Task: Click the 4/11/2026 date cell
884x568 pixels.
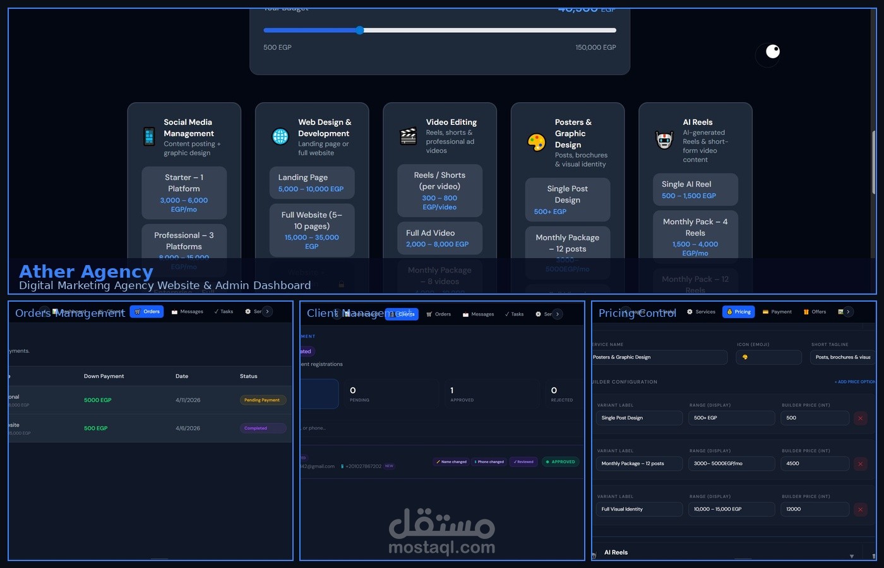Action: [x=188, y=400]
